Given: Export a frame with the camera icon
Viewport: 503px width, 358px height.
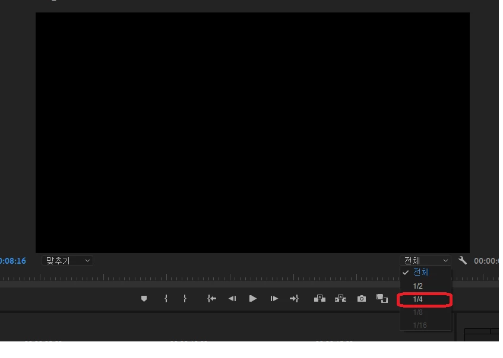Looking at the screenshot, I should coord(362,299).
